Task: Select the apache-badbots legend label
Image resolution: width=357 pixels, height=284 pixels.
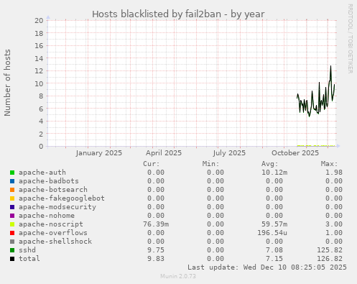Action: coord(49,181)
